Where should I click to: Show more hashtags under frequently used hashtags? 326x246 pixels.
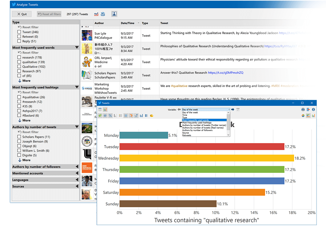point(24,121)
